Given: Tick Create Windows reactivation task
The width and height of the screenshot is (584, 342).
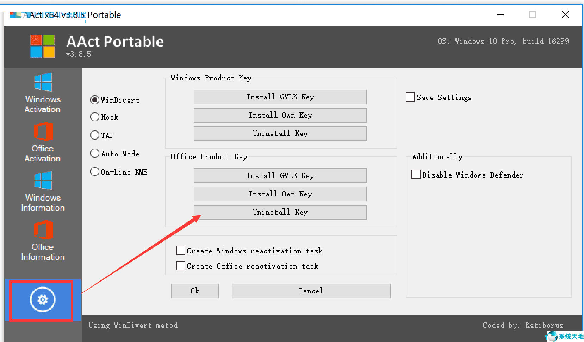Looking at the screenshot, I should [181, 250].
